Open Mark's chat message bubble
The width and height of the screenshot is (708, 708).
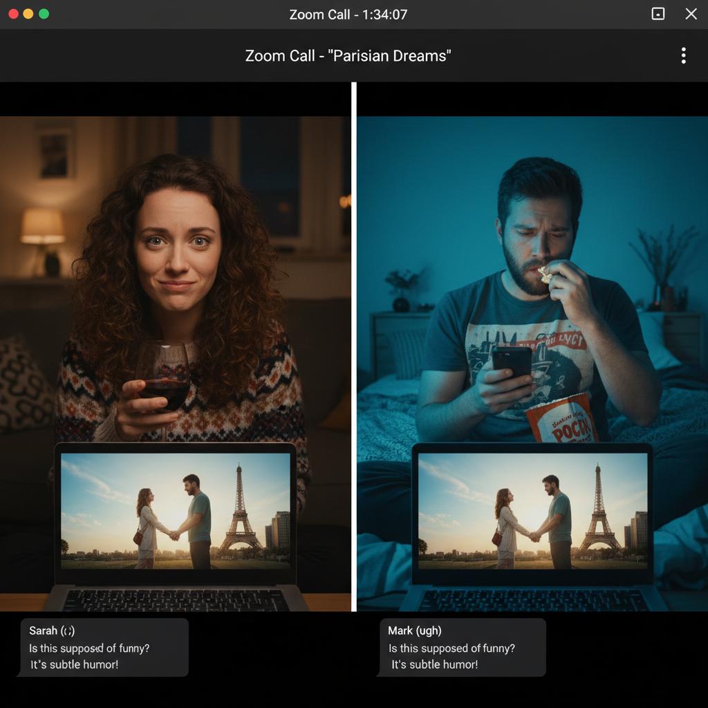[462, 647]
